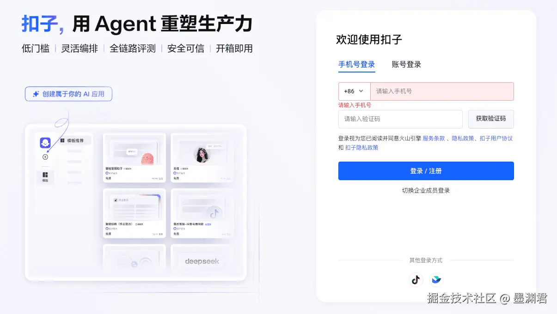Click the 登录 / 注册 button
This screenshot has height=314, width=557.
pos(426,171)
